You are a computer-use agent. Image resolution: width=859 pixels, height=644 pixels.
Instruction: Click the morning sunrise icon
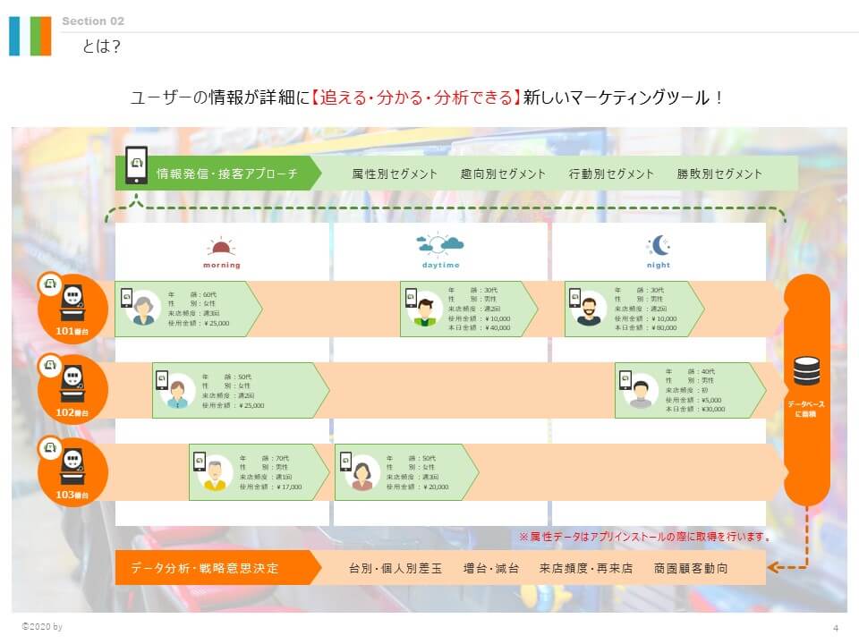click(x=220, y=247)
